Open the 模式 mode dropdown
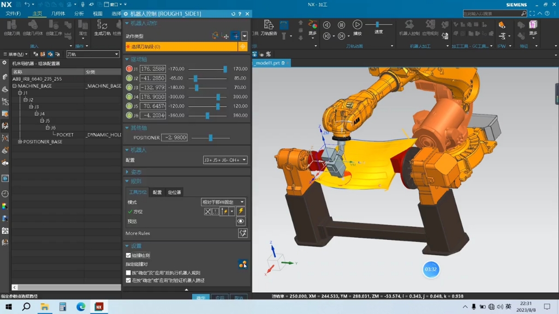This screenshot has height=314, width=559. [x=223, y=202]
